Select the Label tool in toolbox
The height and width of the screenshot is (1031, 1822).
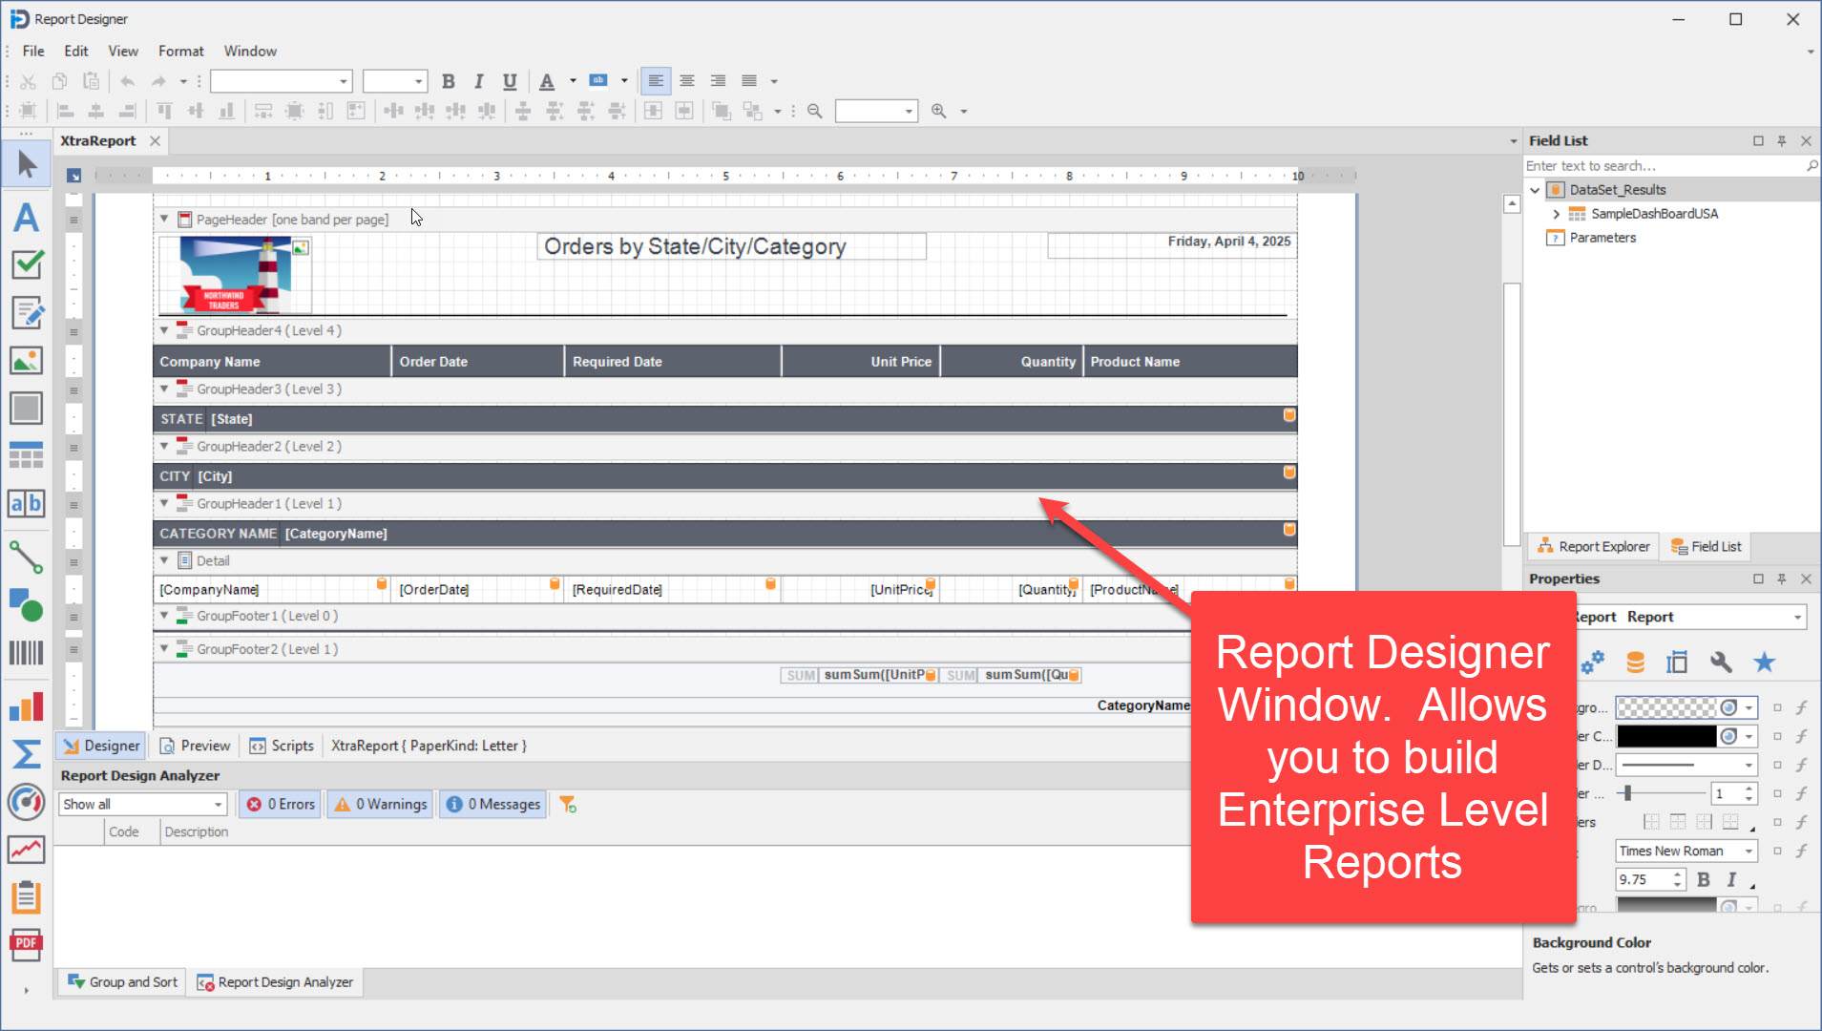(x=26, y=218)
